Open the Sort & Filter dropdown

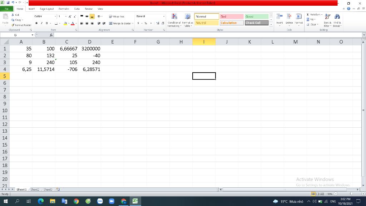327,20
